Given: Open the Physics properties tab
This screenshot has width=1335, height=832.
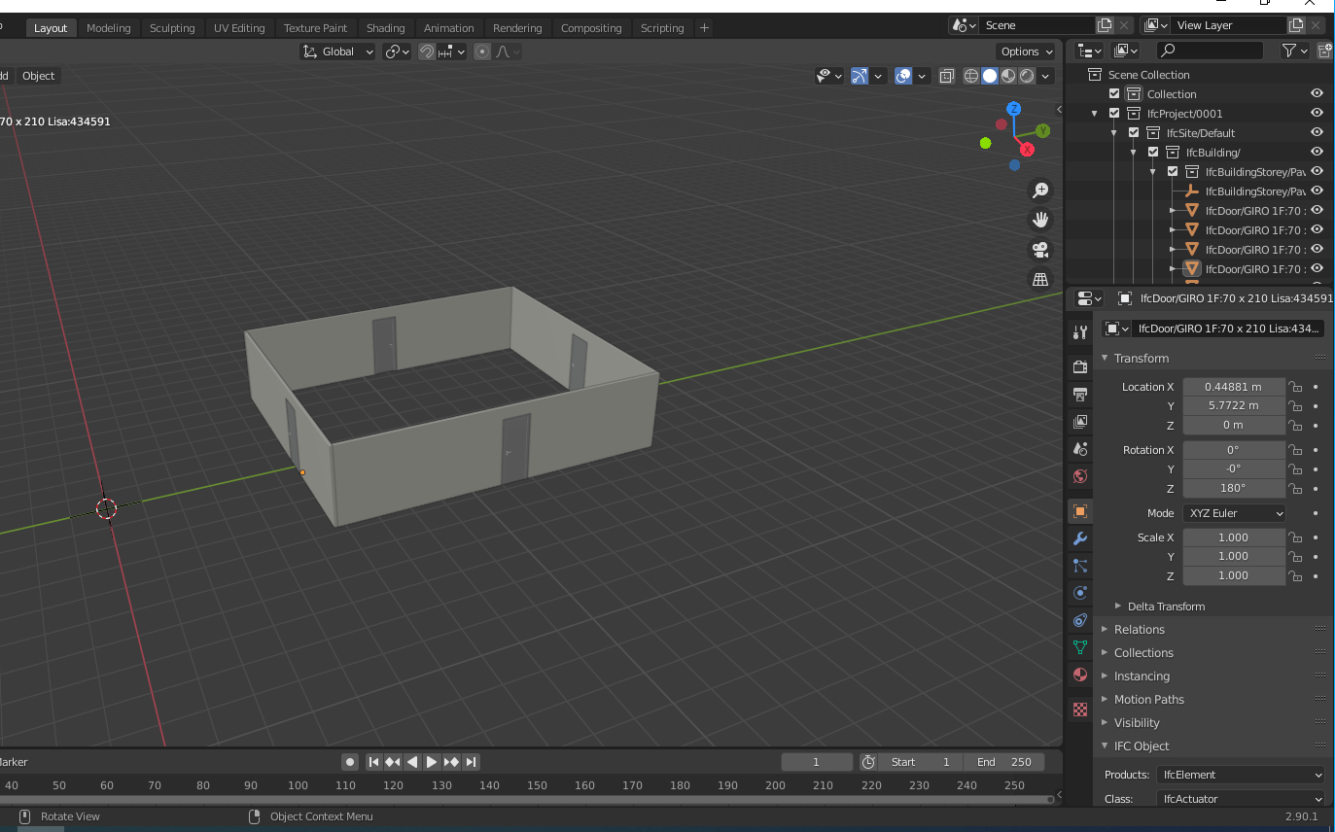Looking at the screenshot, I should tap(1079, 593).
